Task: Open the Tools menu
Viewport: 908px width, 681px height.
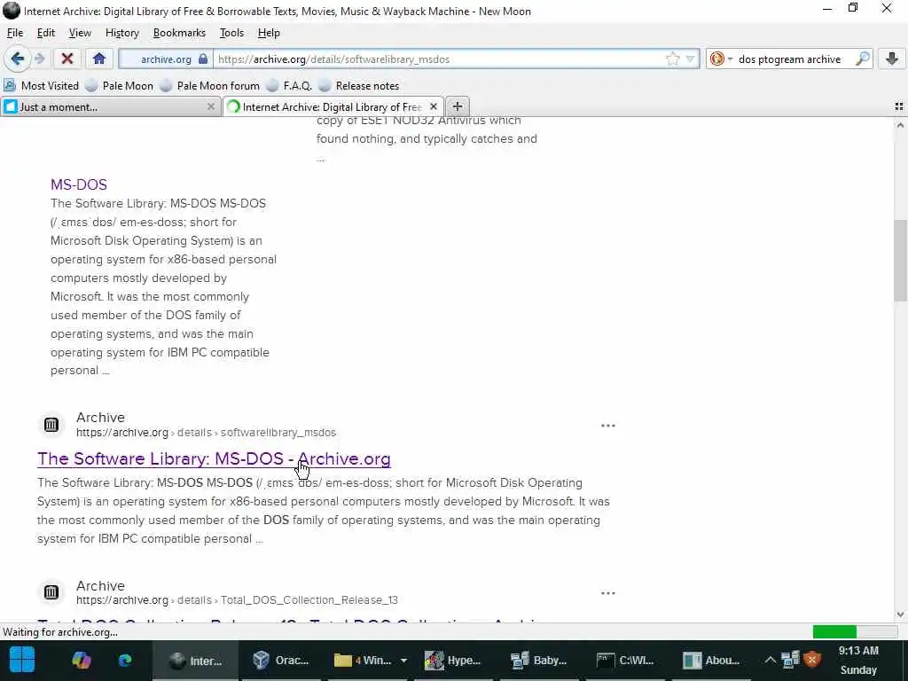Action: [231, 33]
